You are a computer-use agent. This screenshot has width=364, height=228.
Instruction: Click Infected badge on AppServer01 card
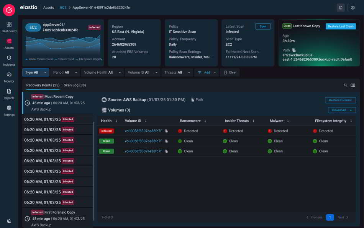94,28
